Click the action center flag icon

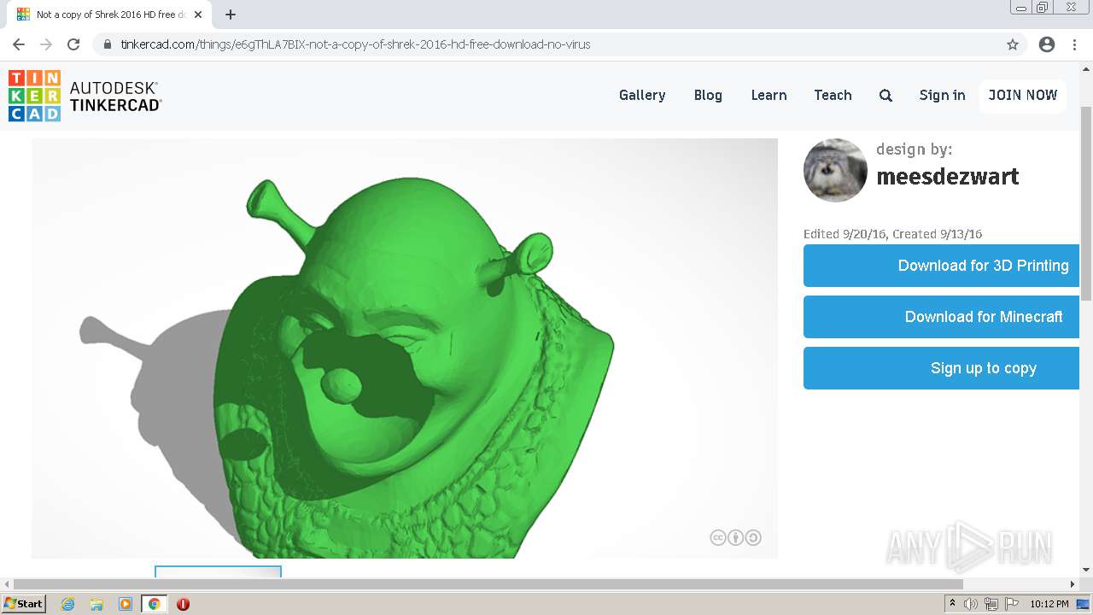point(1012,604)
